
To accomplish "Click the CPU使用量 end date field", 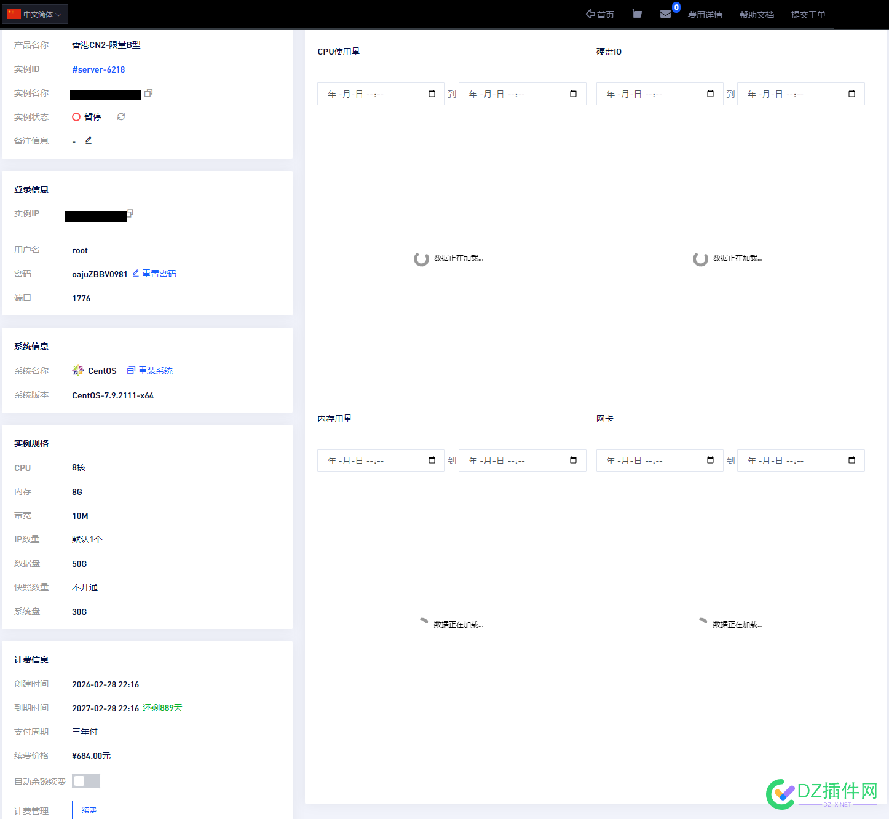I will [523, 94].
